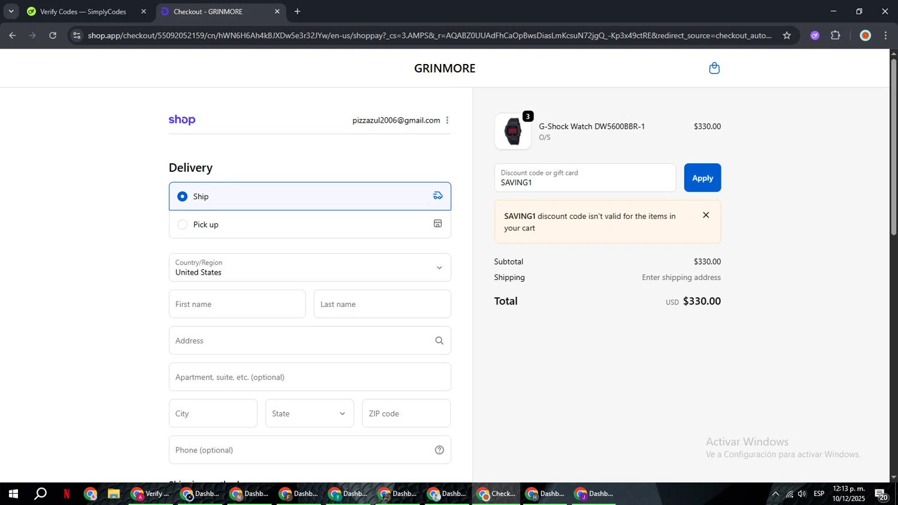Click the browser forward arrow
Screen dimensions: 898x505
pos(32,35)
